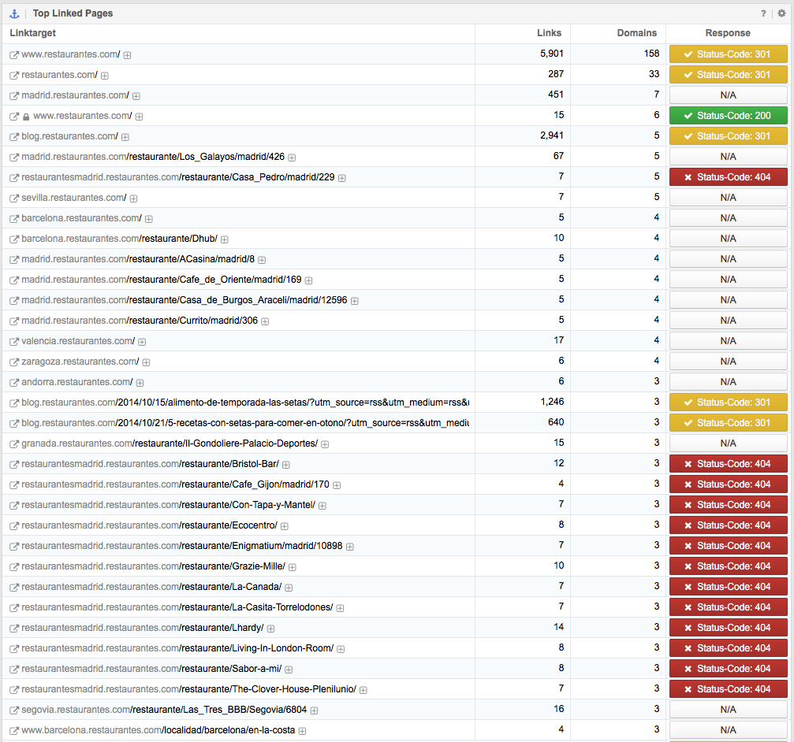Click red Status-Code: 404 for Casa_Pedro row
Viewport: 794px width, 742px height.
click(x=727, y=177)
